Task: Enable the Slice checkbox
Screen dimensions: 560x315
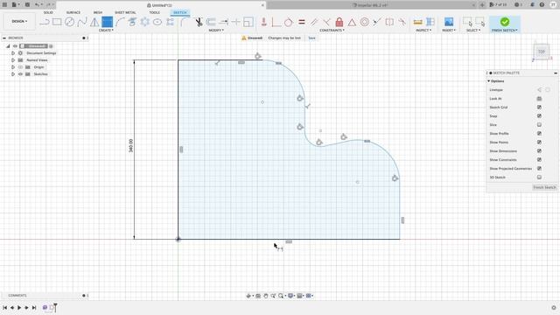Action: [x=539, y=124]
